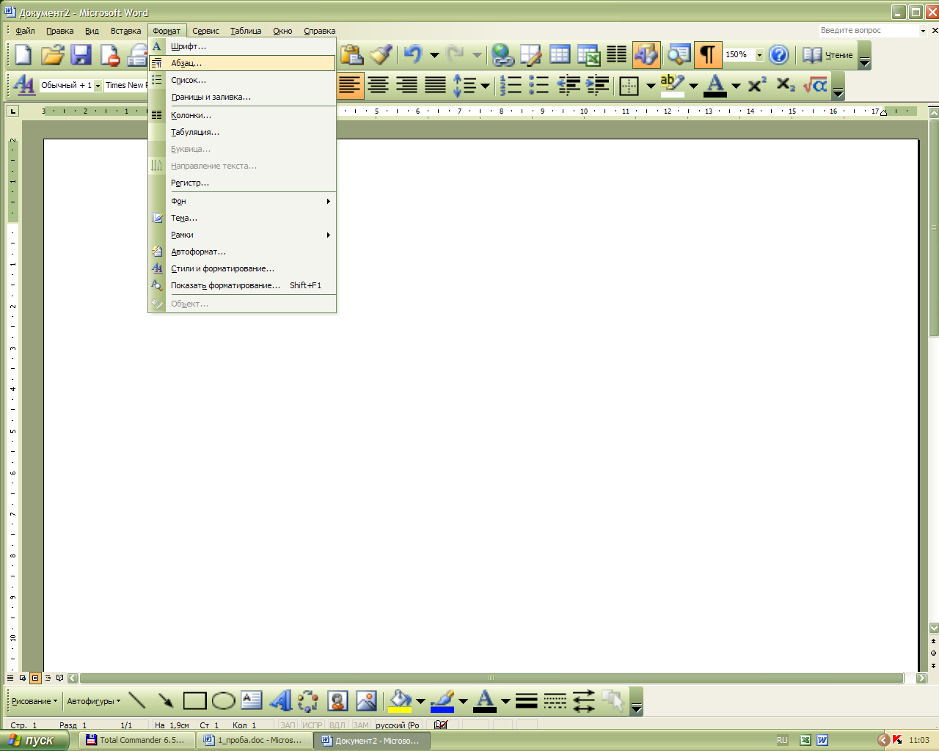The image size is (939, 751).
Task: Select the Rectangle drawing tool
Action: click(194, 701)
